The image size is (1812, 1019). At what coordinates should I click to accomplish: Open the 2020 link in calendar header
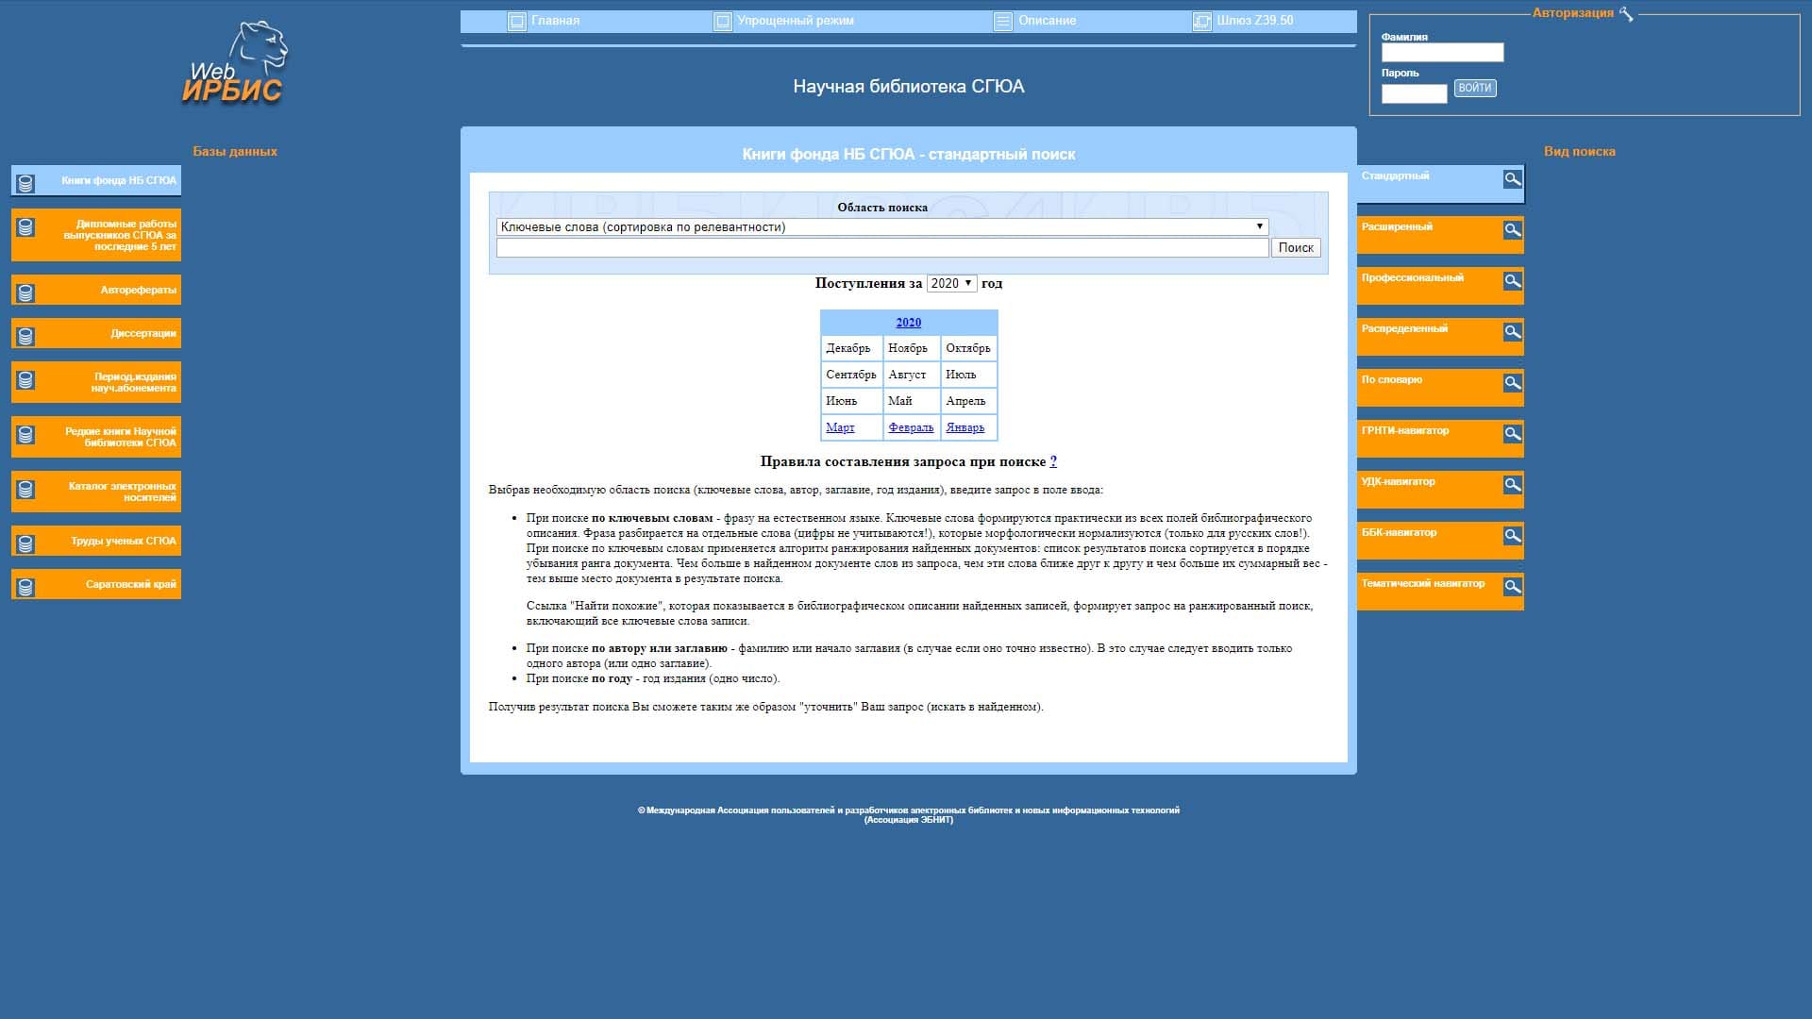pyautogui.click(x=908, y=323)
